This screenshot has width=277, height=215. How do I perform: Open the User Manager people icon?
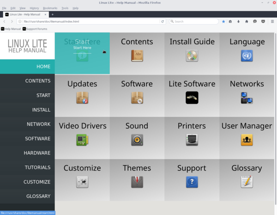[247, 140]
